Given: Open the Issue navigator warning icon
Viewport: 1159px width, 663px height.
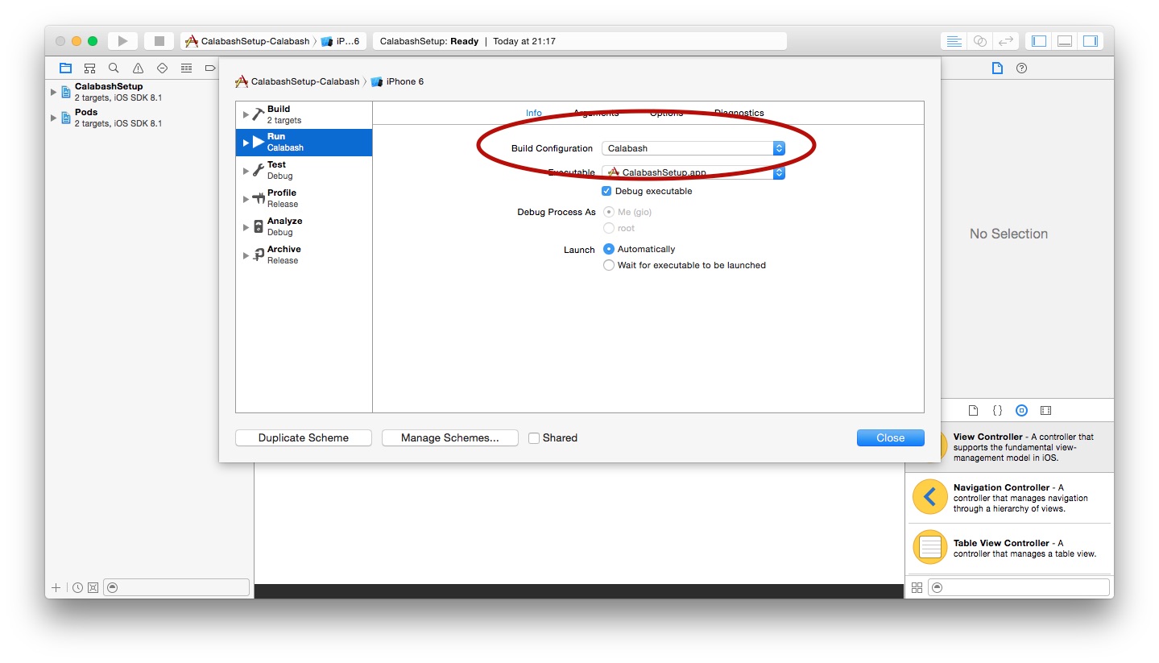Looking at the screenshot, I should pyautogui.click(x=138, y=68).
